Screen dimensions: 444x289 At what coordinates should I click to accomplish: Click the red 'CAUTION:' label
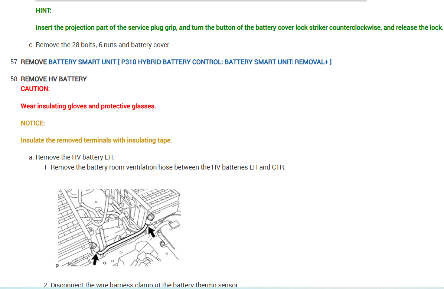click(35, 89)
